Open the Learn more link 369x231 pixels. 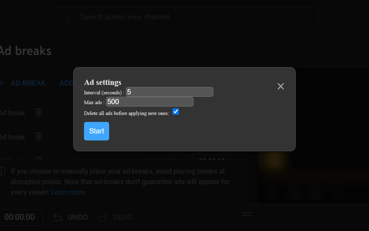[68, 192]
